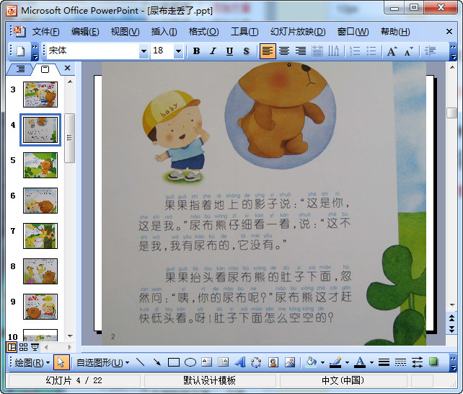Image resolution: width=463 pixels, height=394 pixels.
Task: Open the 窗口(W) menu
Action: [x=353, y=32]
